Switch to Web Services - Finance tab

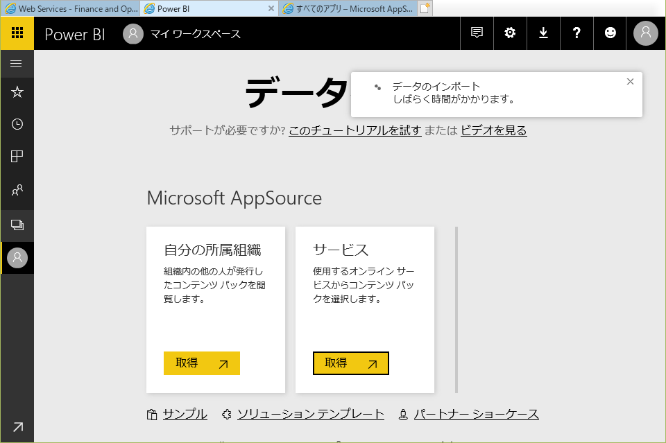[x=71, y=8]
